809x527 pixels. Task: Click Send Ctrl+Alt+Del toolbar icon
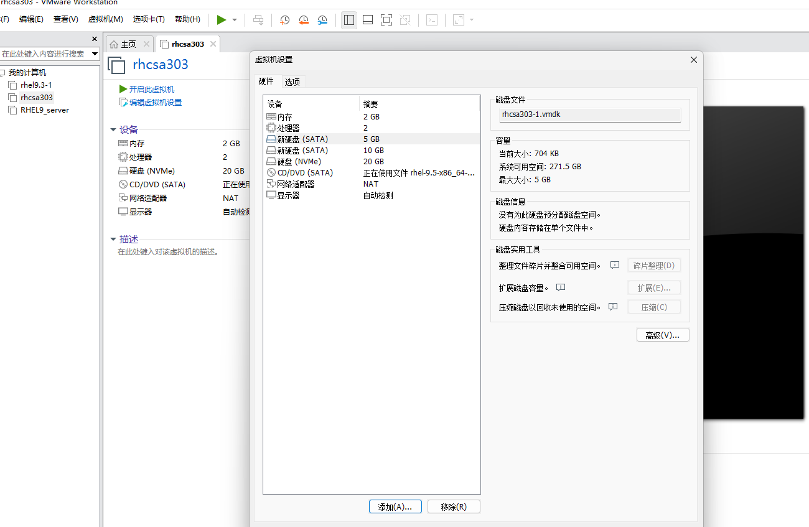[x=258, y=20]
